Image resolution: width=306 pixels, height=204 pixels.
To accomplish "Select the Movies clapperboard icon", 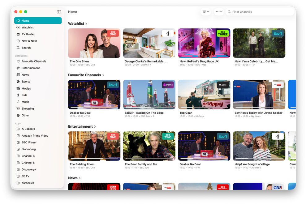I will point(18,88).
